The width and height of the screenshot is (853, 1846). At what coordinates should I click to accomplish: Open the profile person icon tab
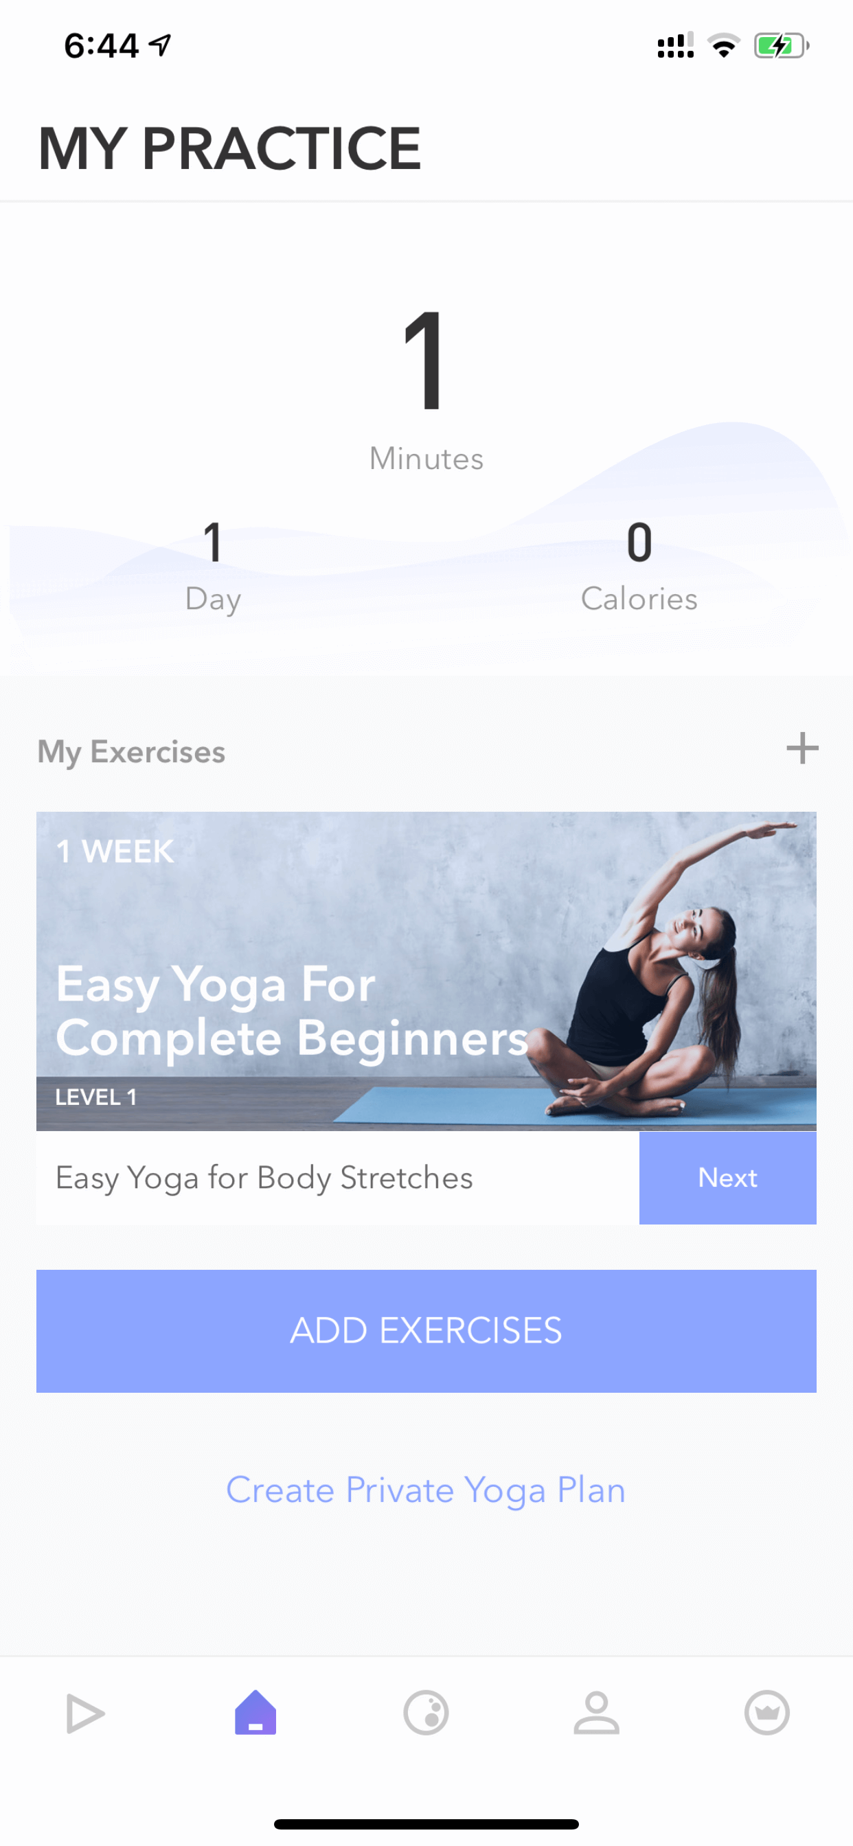[x=596, y=1713]
